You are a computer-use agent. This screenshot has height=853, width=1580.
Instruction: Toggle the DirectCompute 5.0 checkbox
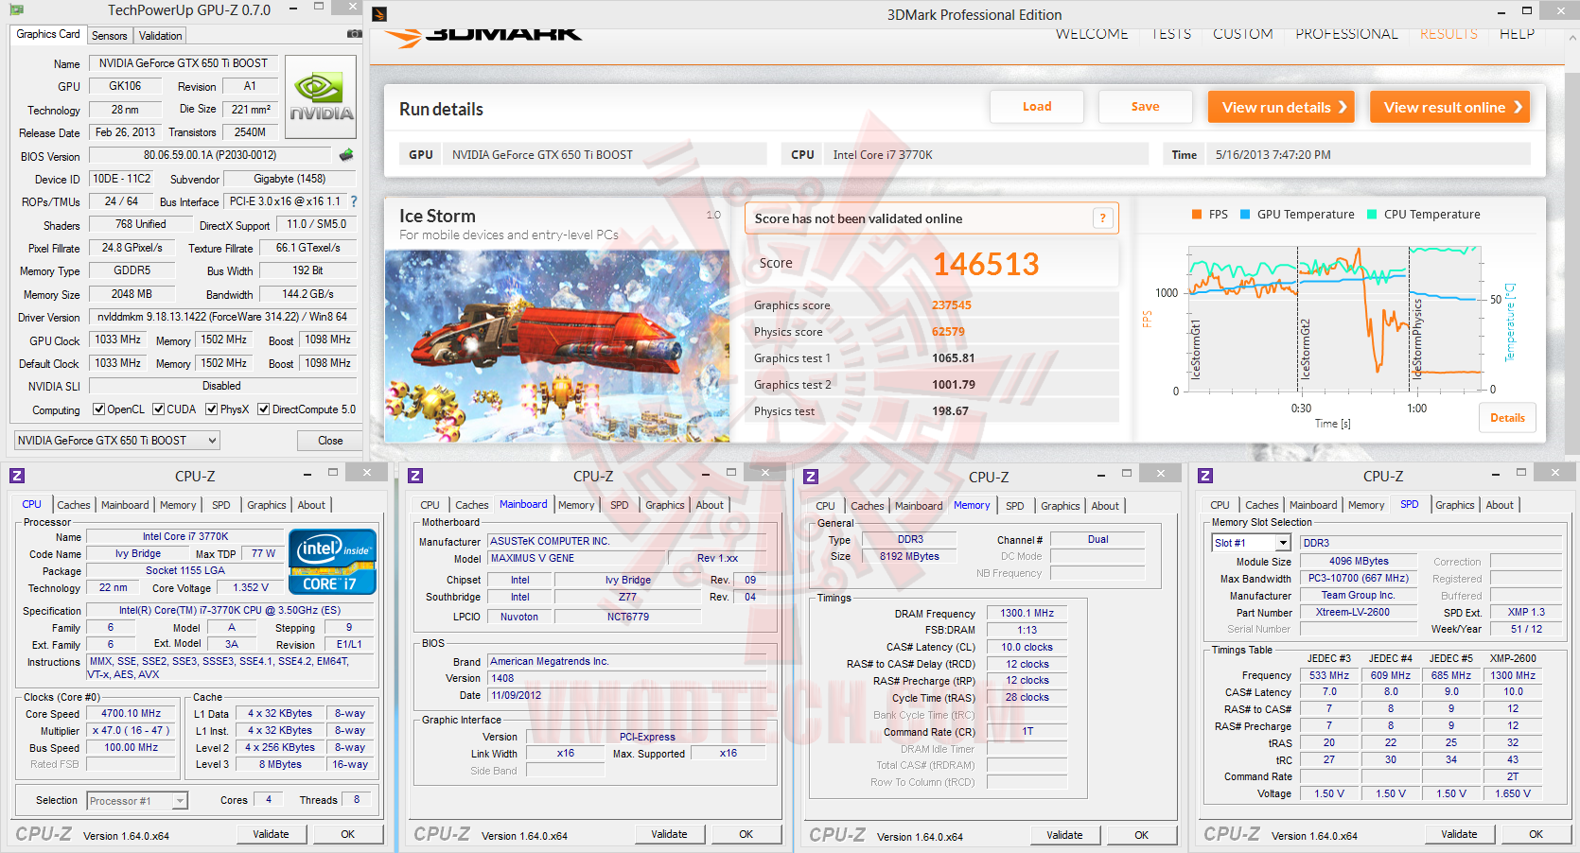(x=264, y=409)
